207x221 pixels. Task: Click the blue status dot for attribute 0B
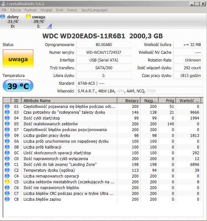coord(7,147)
